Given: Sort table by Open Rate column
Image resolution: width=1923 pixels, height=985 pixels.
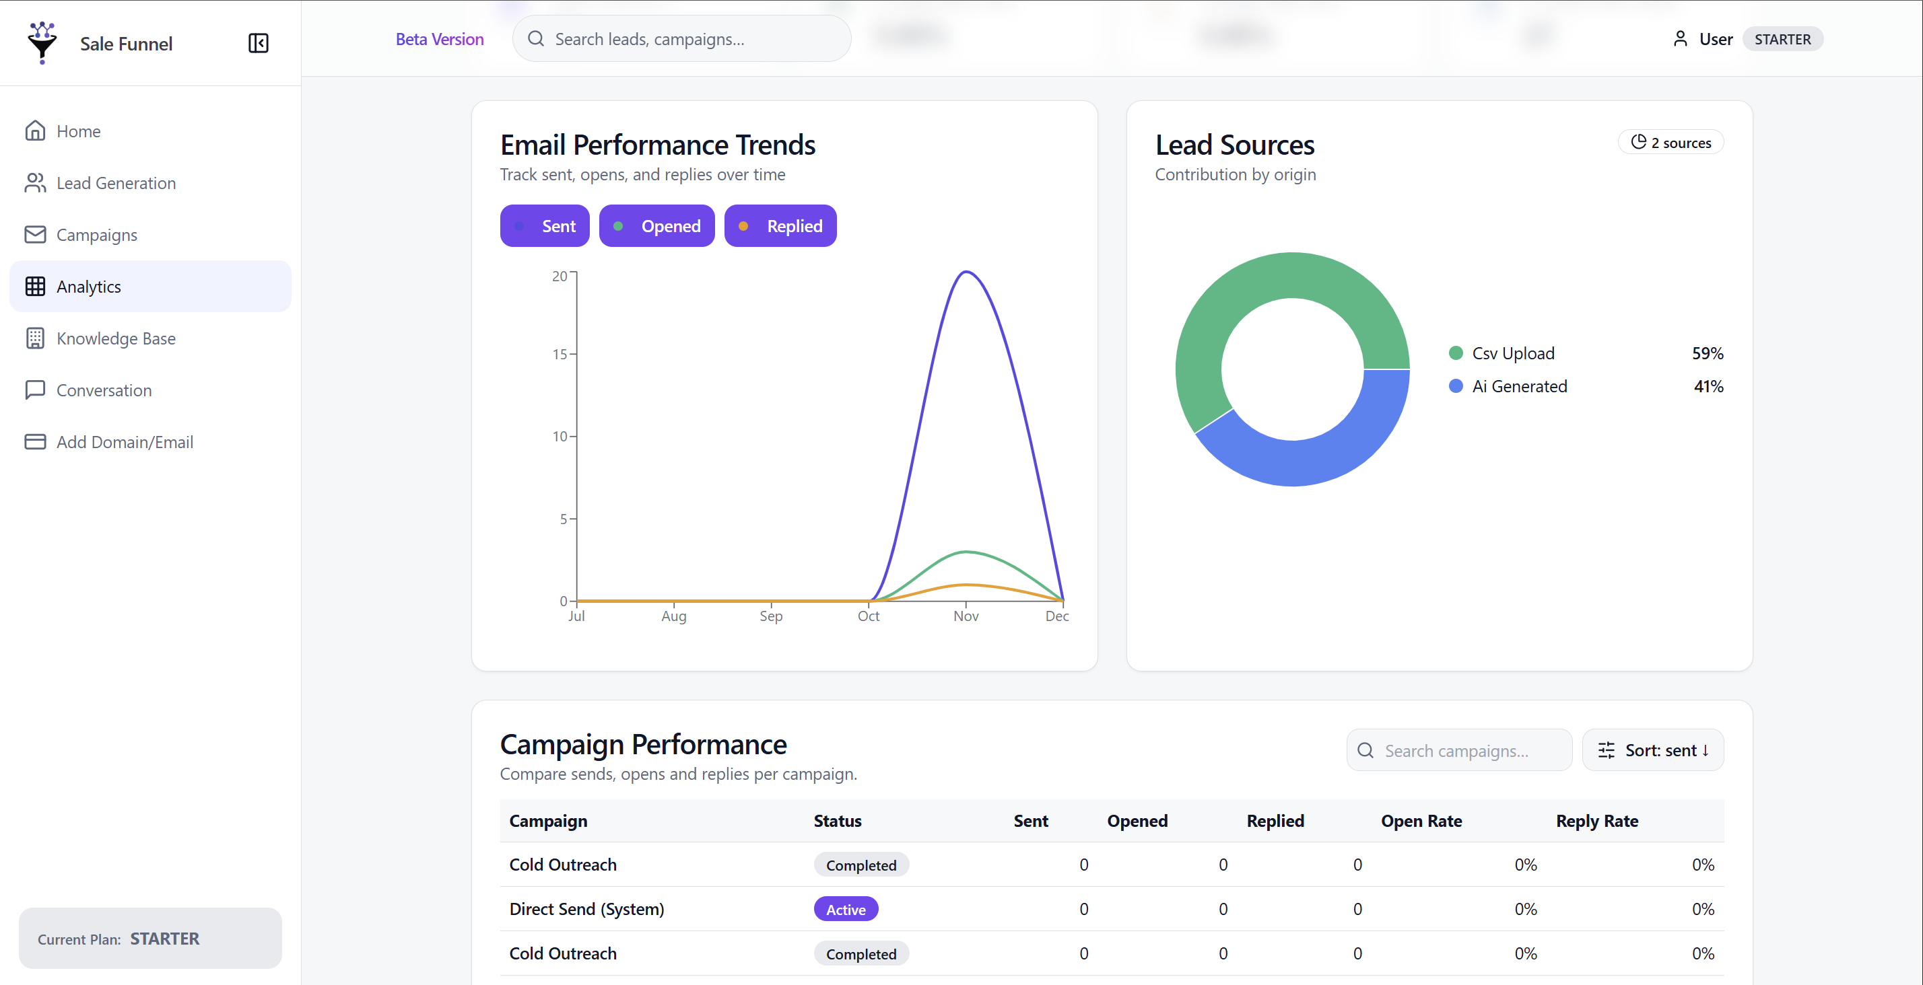Looking at the screenshot, I should (x=1421, y=821).
